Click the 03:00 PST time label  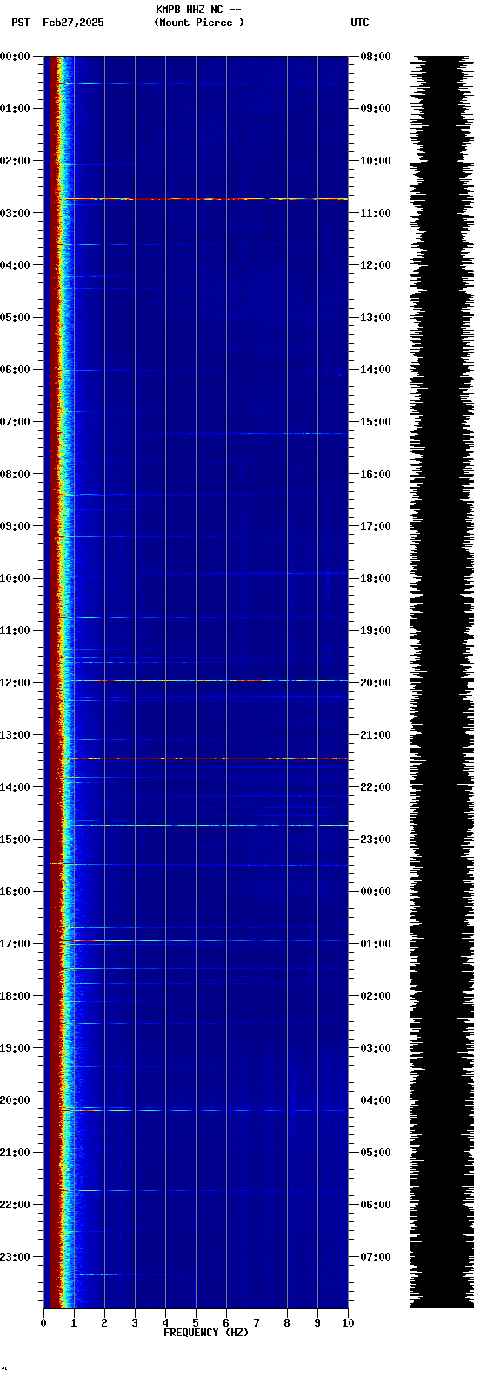tap(15, 213)
